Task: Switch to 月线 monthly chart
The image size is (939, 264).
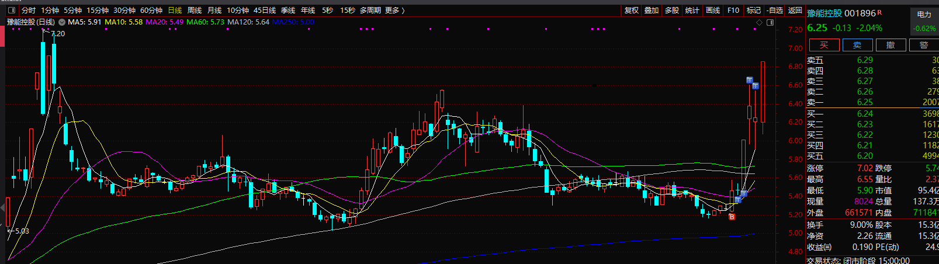Action: 214,11
